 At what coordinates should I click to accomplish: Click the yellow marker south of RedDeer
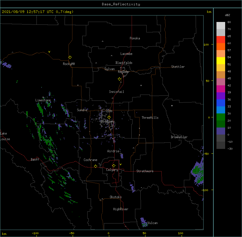[x=119, y=79]
